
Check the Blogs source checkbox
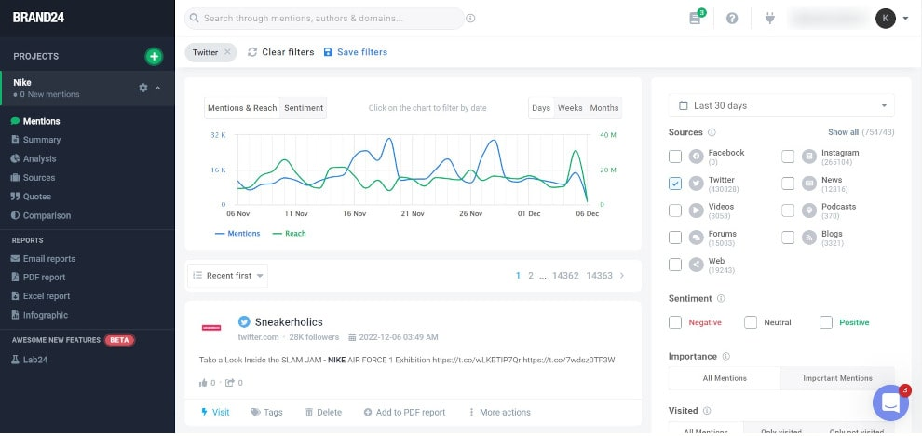click(x=788, y=238)
